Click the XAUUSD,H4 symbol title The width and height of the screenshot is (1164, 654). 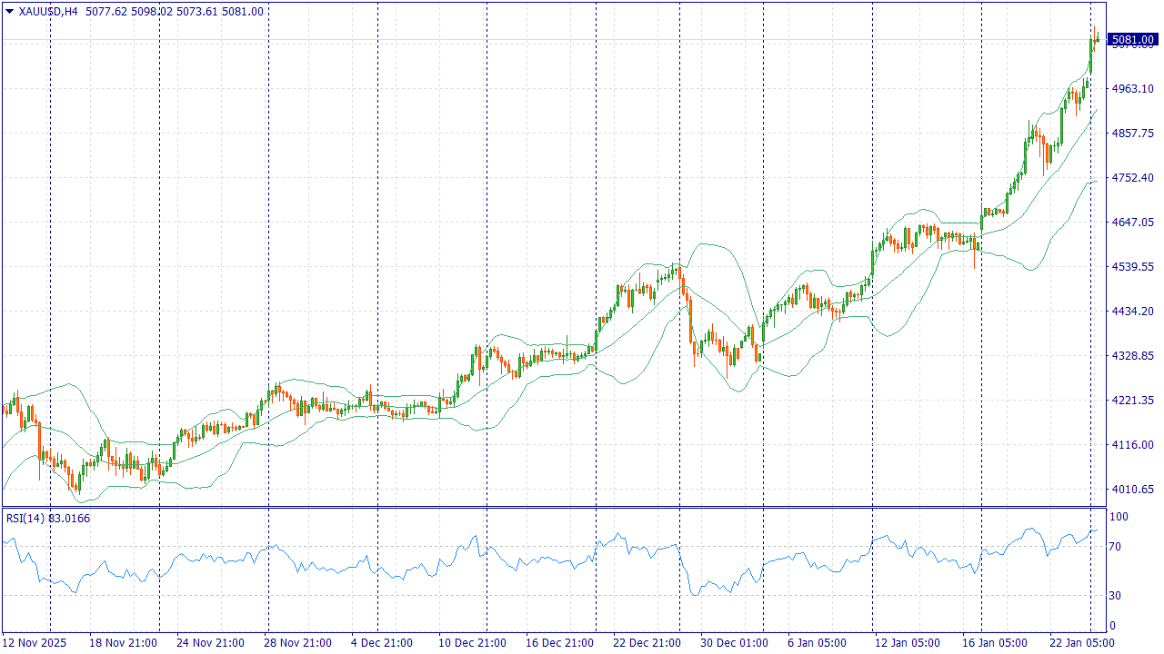click(x=48, y=12)
